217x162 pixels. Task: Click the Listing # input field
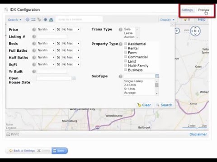[52, 36]
